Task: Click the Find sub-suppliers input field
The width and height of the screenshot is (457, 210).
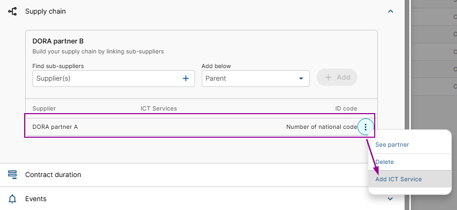Action: (x=105, y=79)
